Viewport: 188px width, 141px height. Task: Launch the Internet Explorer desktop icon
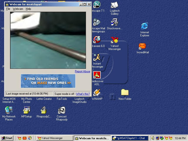pyautogui.click(x=145, y=26)
